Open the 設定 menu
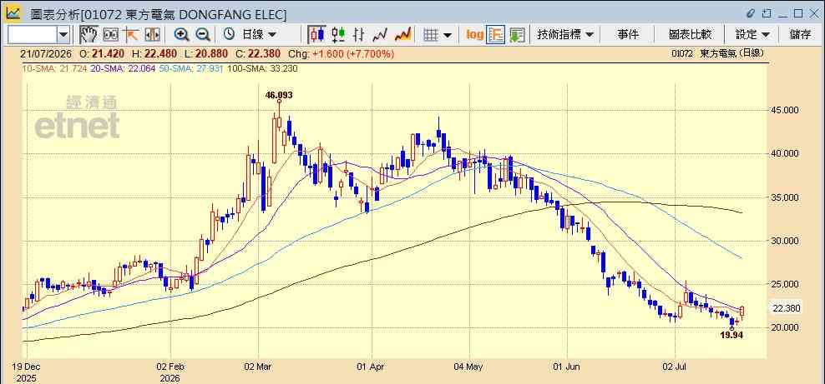The height and width of the screenshot is (384, 825). [x=752, y=35]
